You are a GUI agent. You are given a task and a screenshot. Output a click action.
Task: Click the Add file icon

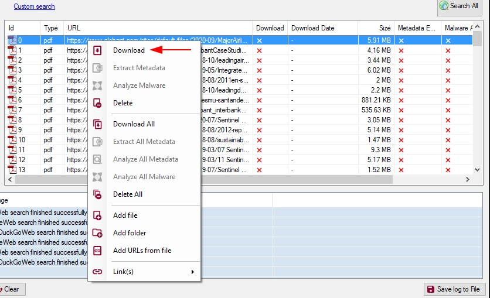[98, 215]
